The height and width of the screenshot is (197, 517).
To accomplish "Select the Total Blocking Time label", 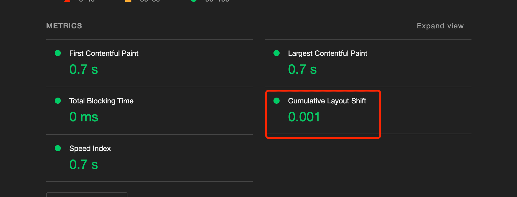I will pos(101,101).
